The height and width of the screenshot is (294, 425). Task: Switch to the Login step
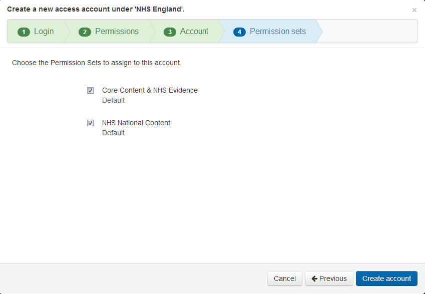coord(44,31)
